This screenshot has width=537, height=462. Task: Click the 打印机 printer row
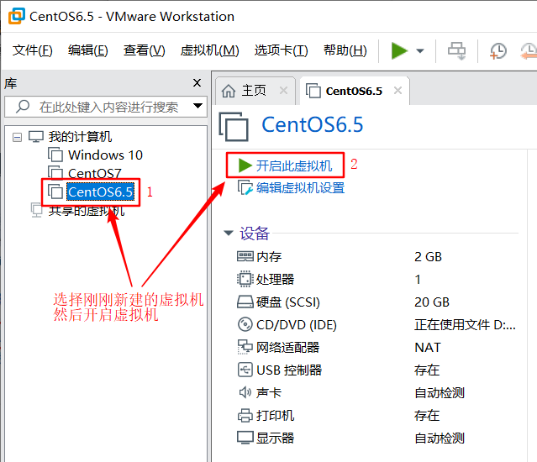376,416
